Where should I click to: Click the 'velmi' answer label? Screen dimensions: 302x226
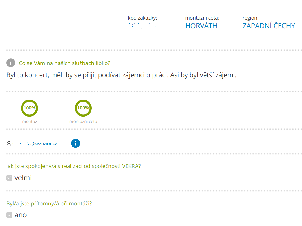tap(23, 178)
